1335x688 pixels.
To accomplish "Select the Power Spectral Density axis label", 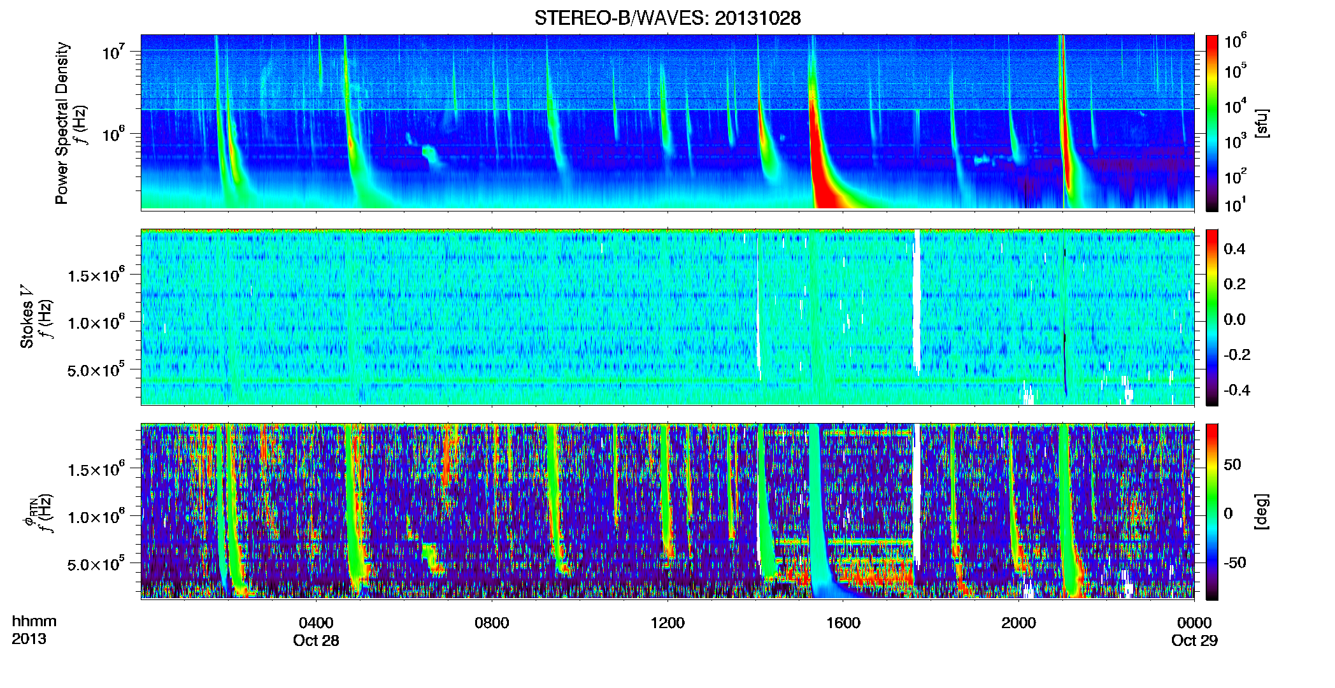I will [x=62, y=123].
